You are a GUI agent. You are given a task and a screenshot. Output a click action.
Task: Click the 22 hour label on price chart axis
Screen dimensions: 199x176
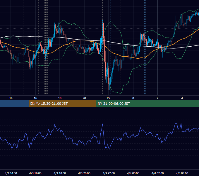[109, 98]
